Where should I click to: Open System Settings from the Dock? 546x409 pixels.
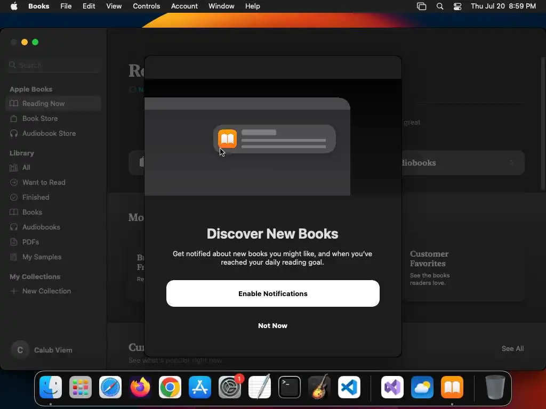(x=230, y=387)
